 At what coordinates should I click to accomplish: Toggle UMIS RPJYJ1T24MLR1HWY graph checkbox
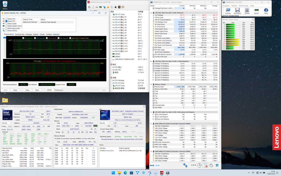point(70,38)
